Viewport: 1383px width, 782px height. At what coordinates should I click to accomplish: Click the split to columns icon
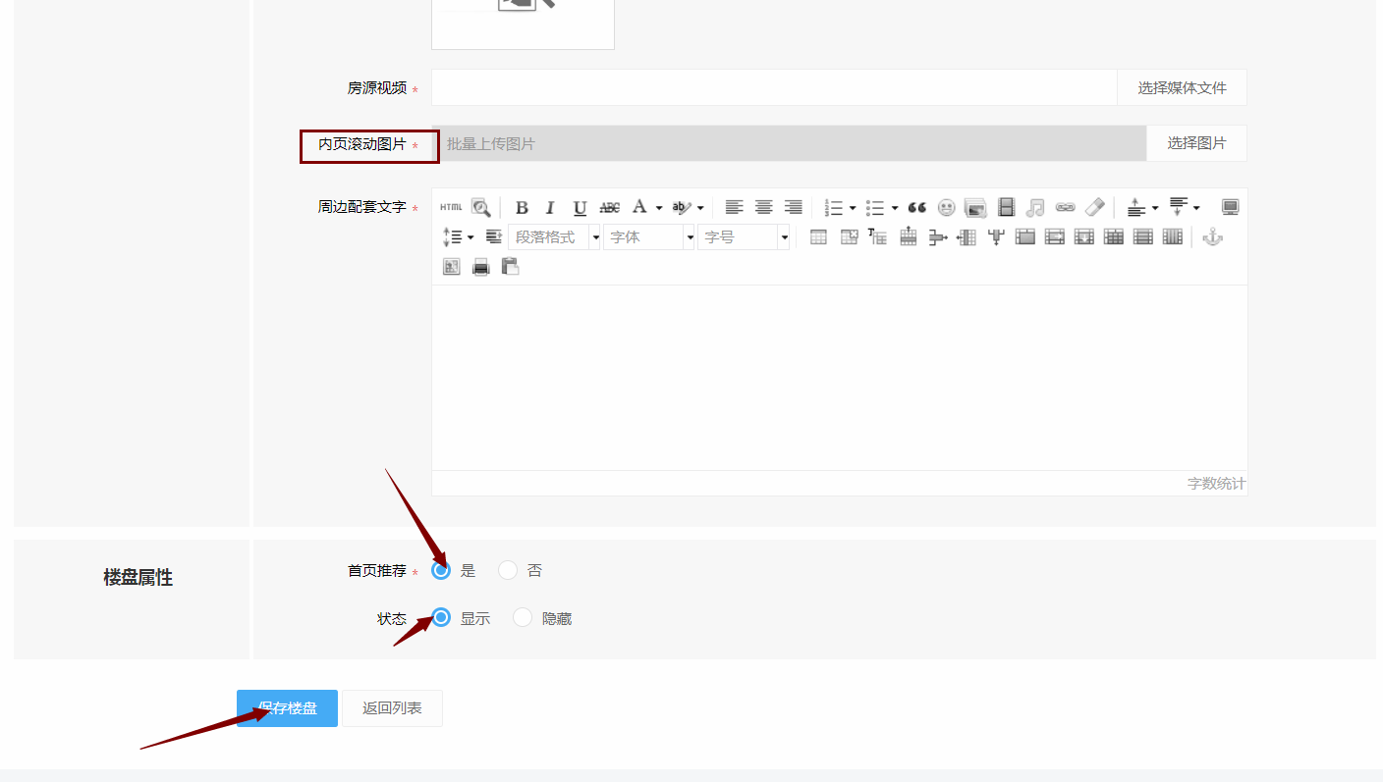(x=1172, y=236)
